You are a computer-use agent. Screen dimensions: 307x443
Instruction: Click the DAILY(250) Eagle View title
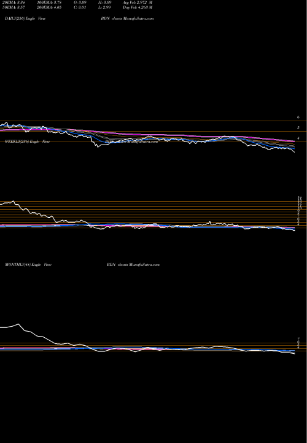click(x=25, y=18)
